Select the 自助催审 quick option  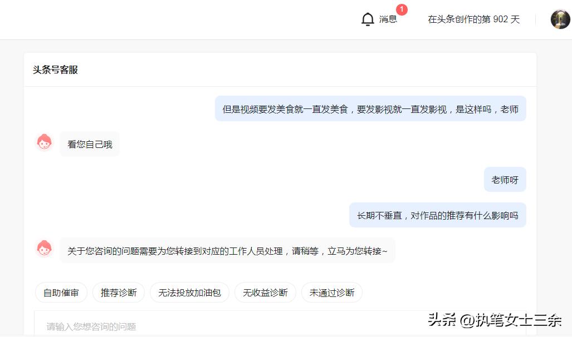point(61,292)
